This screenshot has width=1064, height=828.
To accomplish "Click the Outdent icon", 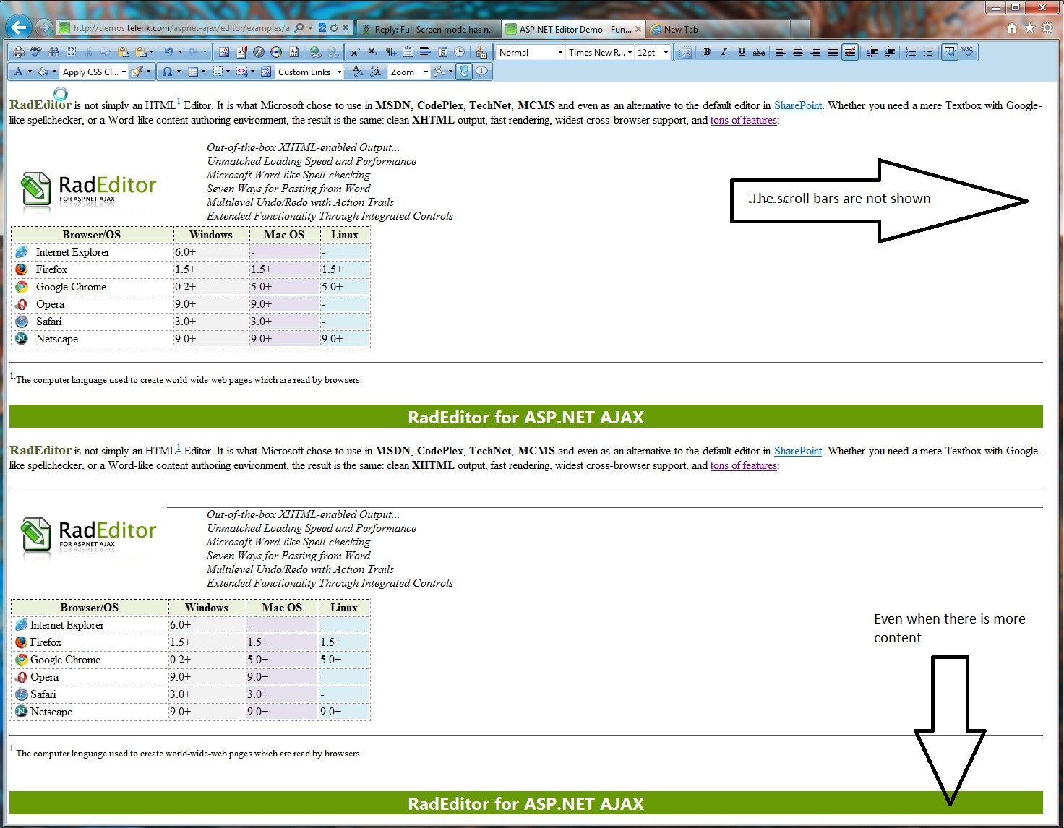I will 889,52.
